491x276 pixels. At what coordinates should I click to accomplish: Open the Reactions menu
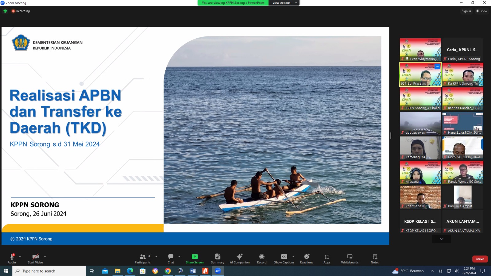click(x=306, y=257)
